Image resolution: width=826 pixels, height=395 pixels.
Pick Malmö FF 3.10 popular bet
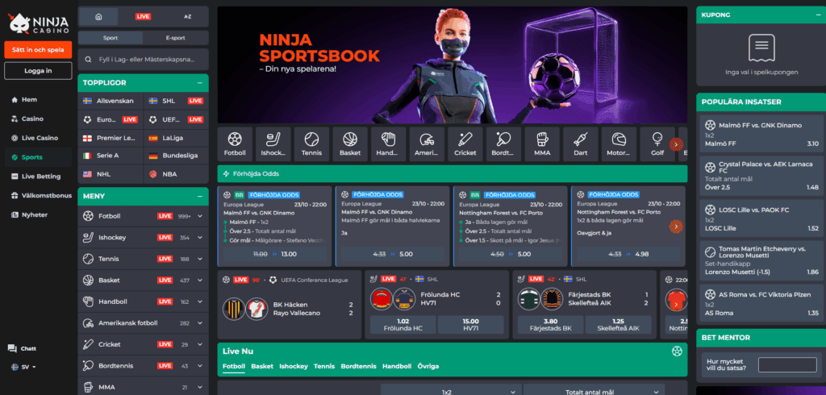tap(761, 135)
